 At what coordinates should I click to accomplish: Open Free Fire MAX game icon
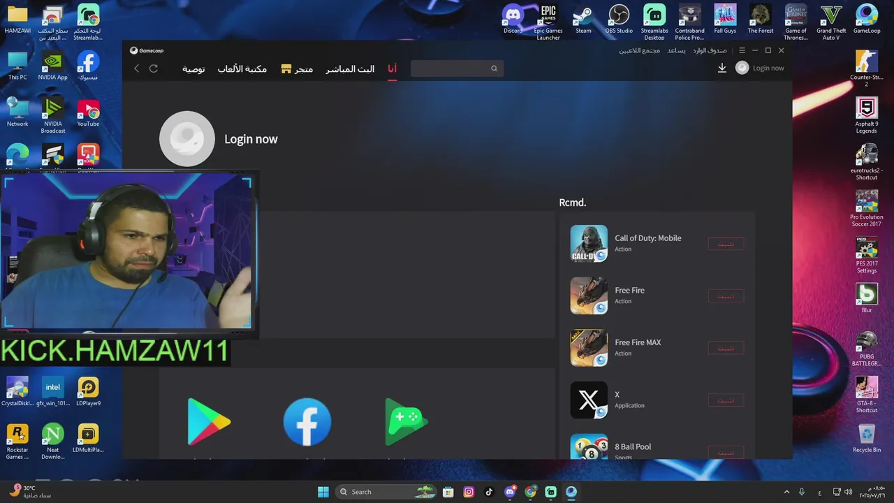[x=589, y=348]
